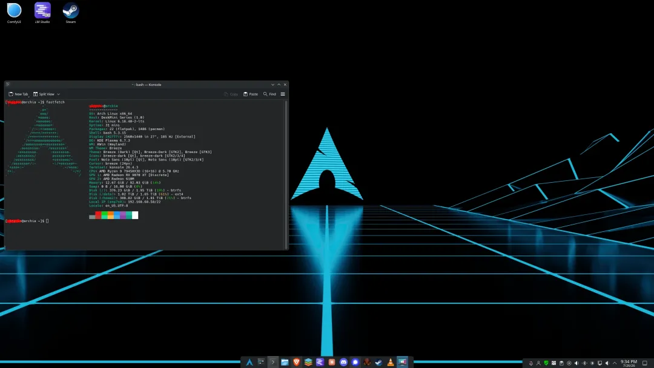
Task: Open the stacked layers app in the taskbar
Action: click(308, 362)
